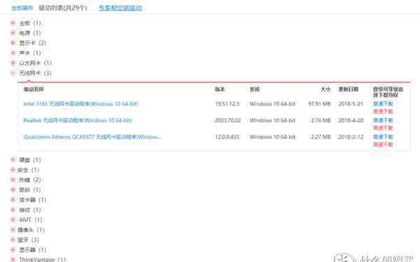
Task: Expand the 热键 (2) category
Action: [13, 180]
